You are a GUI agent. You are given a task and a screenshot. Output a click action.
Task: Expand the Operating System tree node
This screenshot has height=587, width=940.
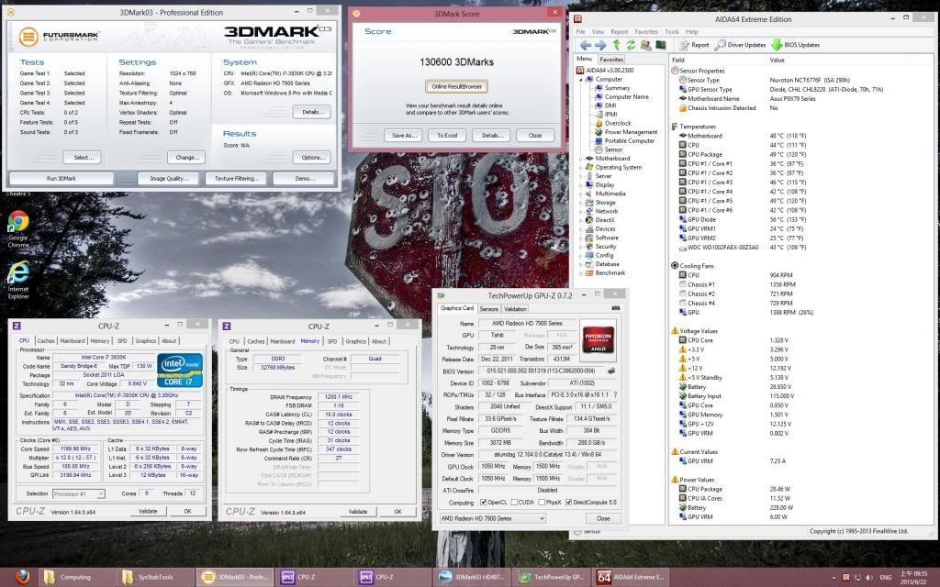click(581, 168)
